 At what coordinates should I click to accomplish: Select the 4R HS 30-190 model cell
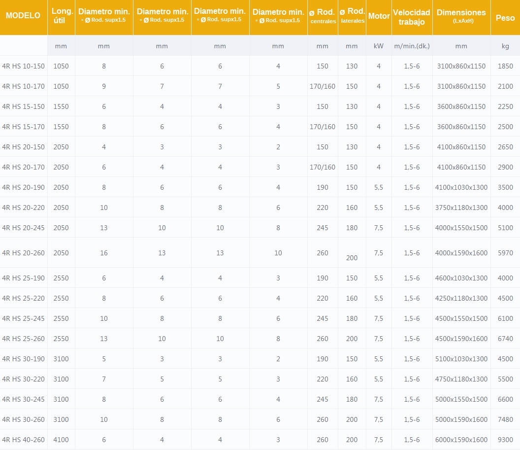point(24,359)
